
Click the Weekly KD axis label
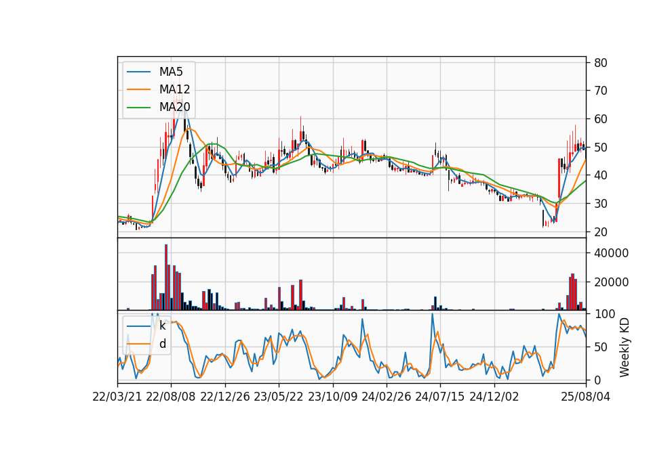tap(625, 348)
